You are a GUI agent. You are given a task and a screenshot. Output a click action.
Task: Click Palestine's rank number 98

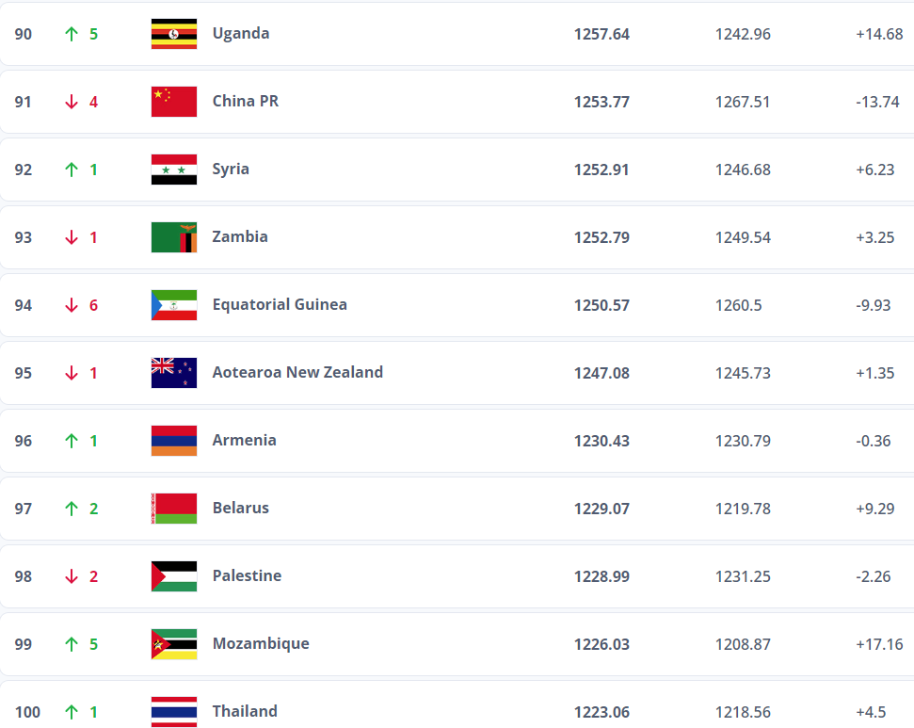[x=24, y=576]
